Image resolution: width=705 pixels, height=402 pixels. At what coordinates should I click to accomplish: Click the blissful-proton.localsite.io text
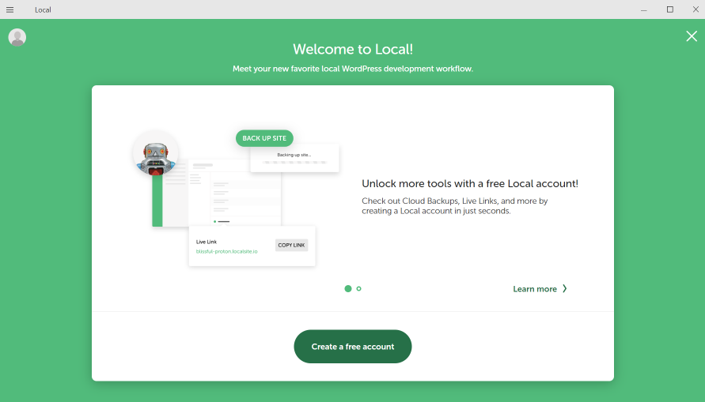tap(226, 251)
